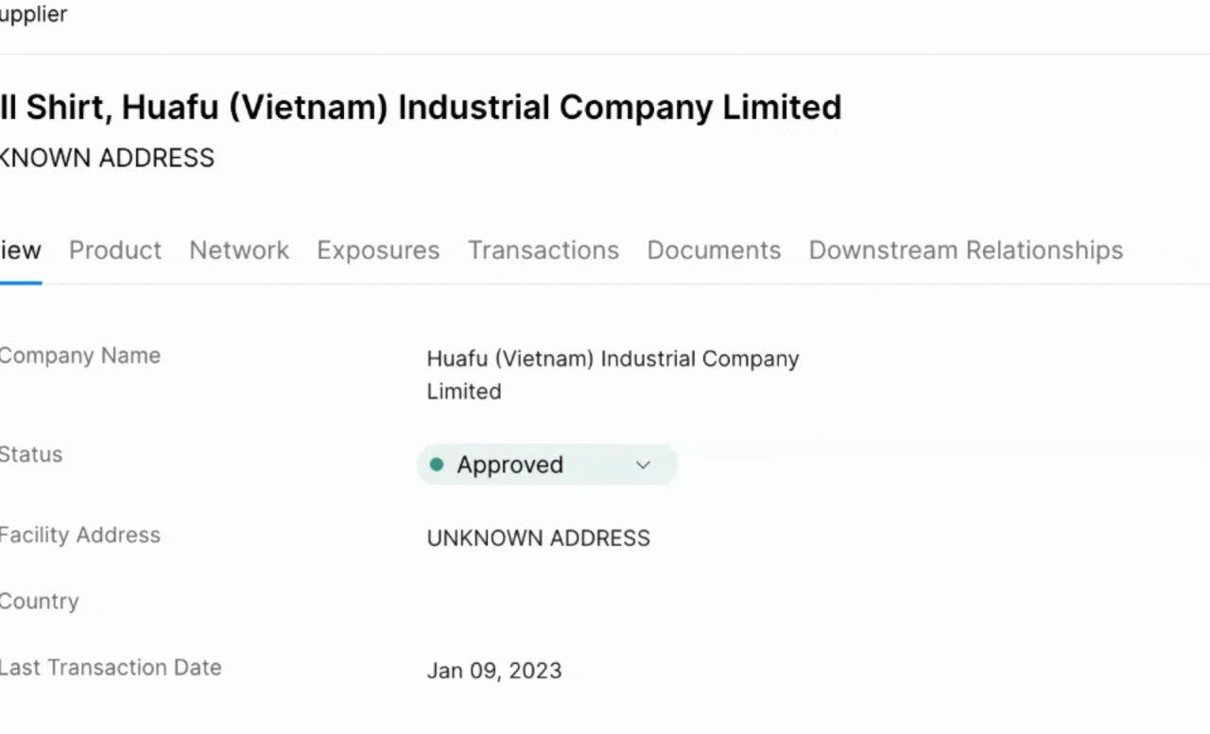1210x734 pixels.
Task: Click the green status dot icon
Action: [x=436, y=465]
